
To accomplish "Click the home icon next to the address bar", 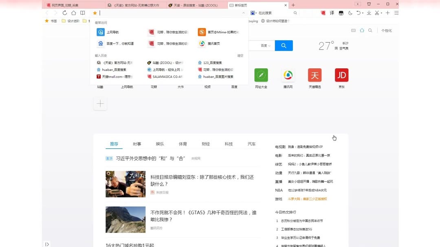I will point(74,13).
